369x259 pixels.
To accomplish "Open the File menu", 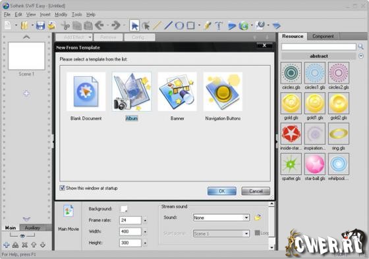I will [7, 14].
